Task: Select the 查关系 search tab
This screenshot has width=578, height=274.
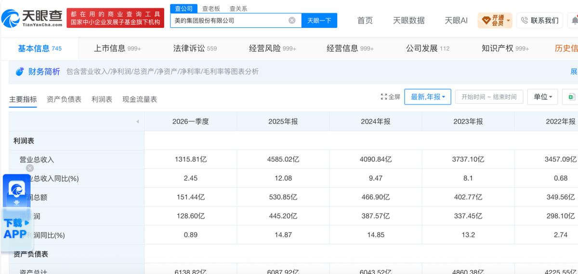Action: click(238, 9)
